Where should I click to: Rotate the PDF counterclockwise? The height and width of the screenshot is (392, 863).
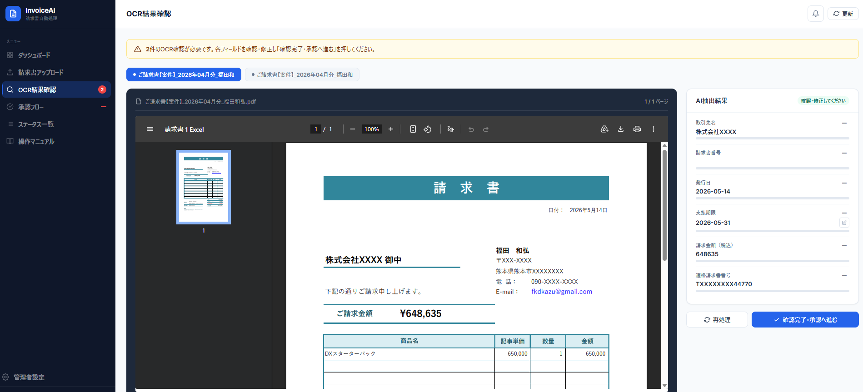[x=428, y=129]
